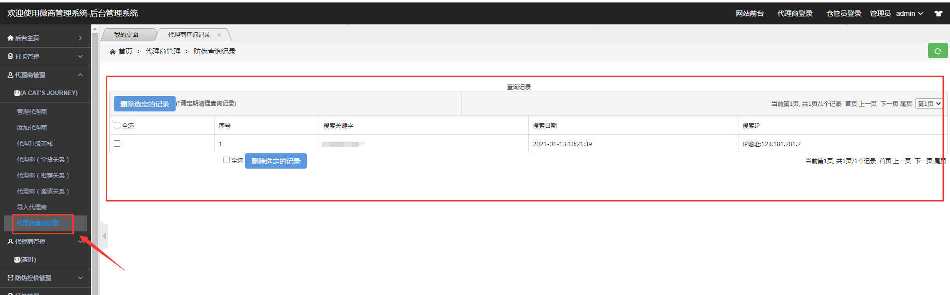Expand the 后台主页 chevron
This screenshot has height=295, width=950.
(x=80, y=38)
